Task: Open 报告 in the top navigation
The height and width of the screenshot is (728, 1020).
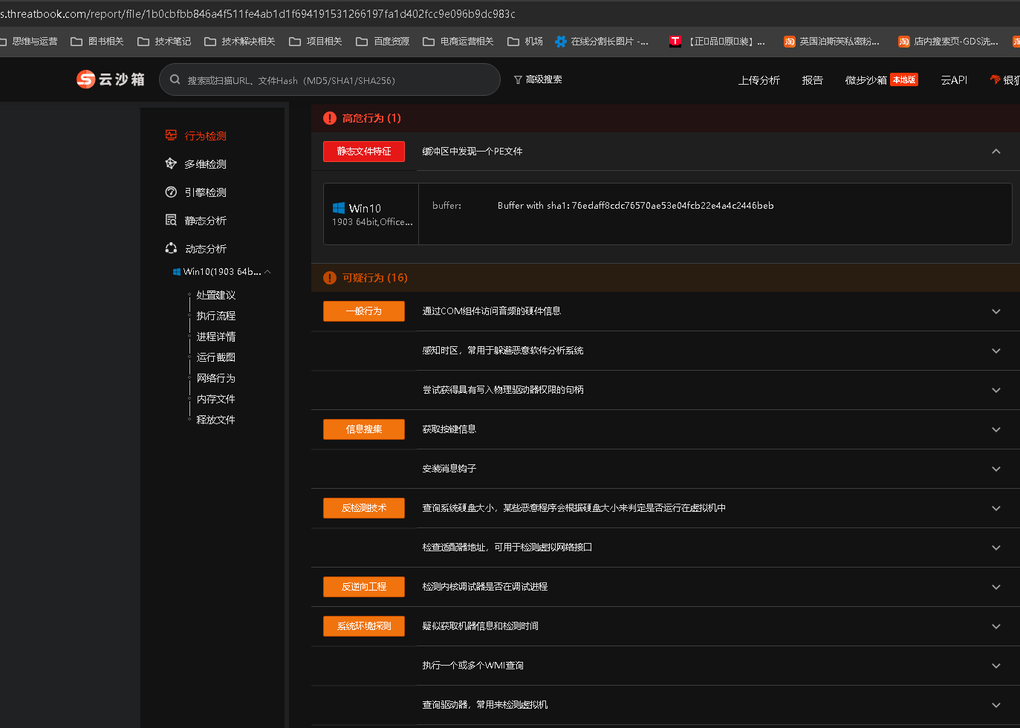Action: coord(813,80)
